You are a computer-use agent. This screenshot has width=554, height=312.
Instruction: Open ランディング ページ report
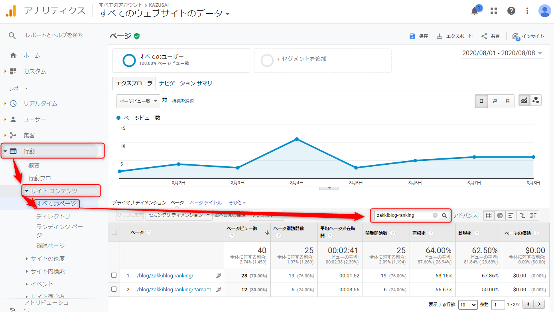point(59,231)
